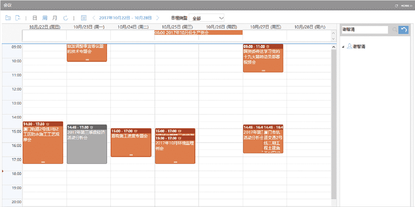Switch to day view (日)

pos(35,18)
